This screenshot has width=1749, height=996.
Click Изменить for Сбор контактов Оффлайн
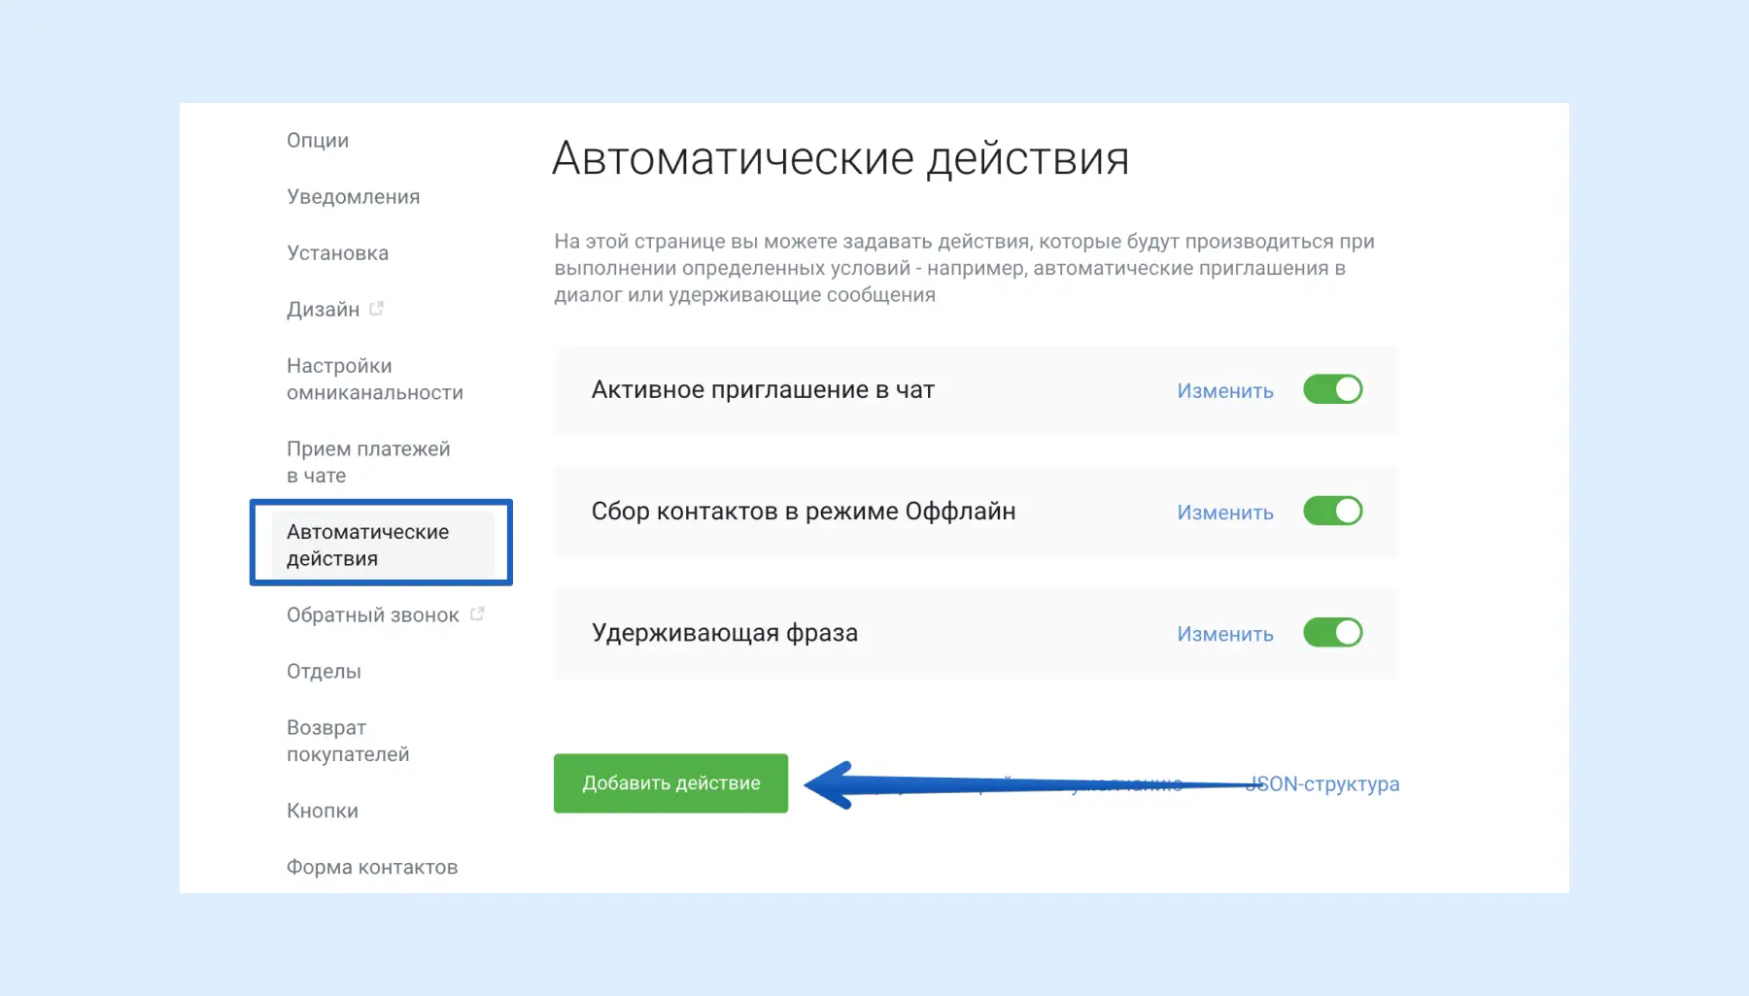(1224, 513)
